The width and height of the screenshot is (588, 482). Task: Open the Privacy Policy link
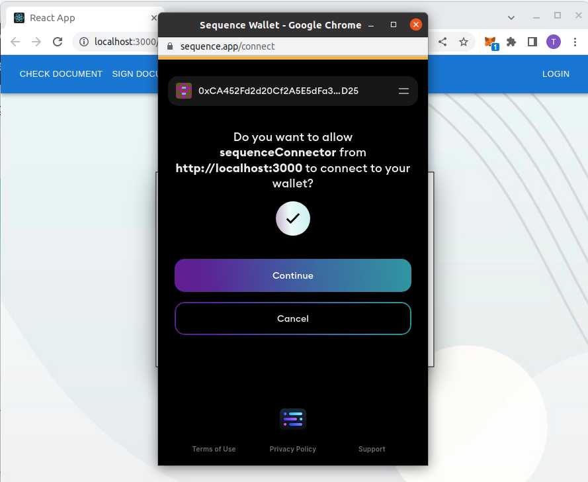pyautogui.click(x=293, y=449)
